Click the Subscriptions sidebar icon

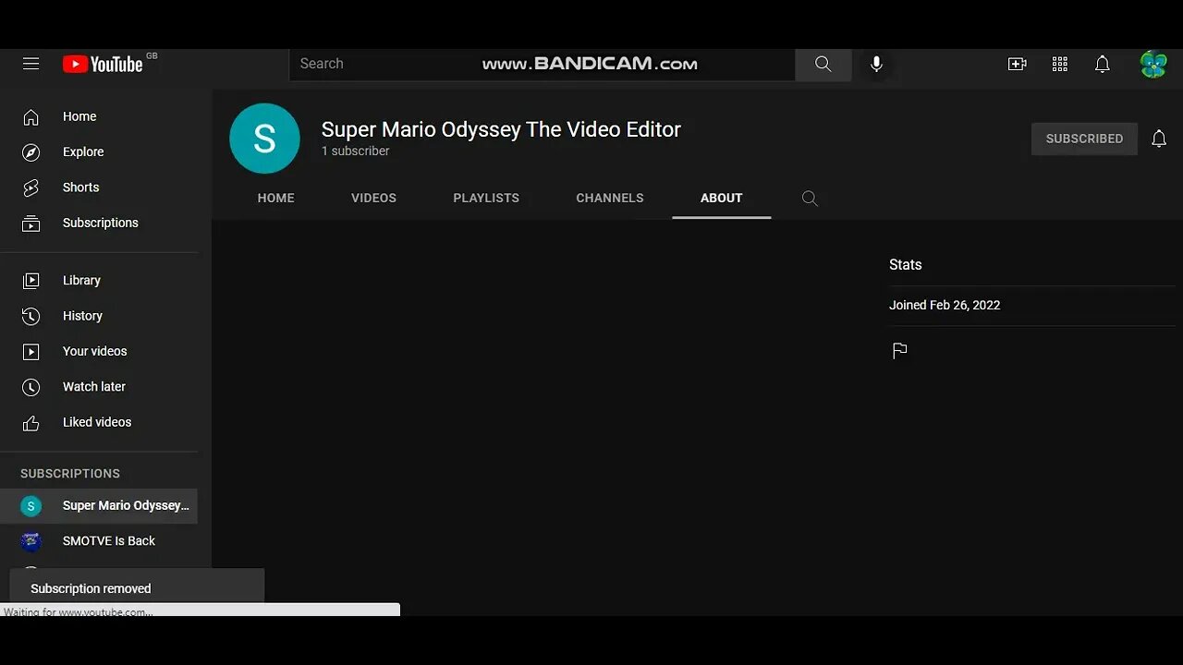(x=30, y=224)
